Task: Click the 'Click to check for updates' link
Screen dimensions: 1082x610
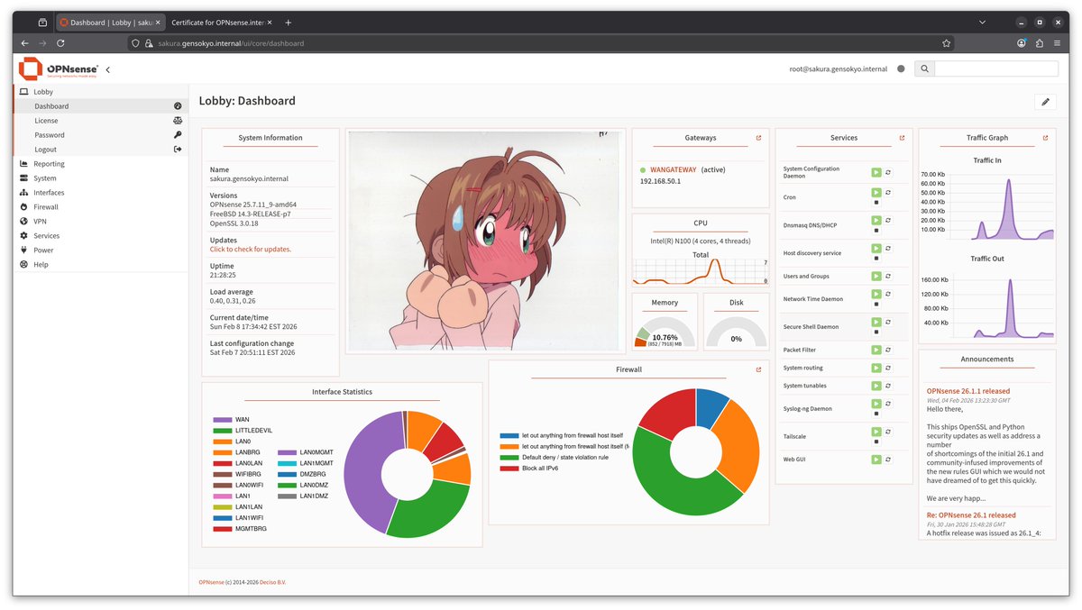Action: tap(251, 250)
